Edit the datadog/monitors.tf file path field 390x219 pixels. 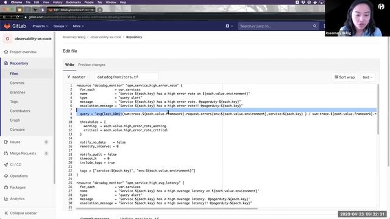[126, 77]
